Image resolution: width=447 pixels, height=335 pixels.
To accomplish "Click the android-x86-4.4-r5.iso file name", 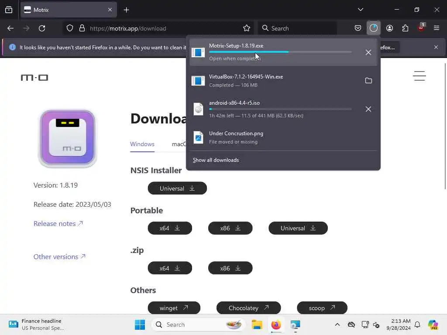I will (234, 103).
